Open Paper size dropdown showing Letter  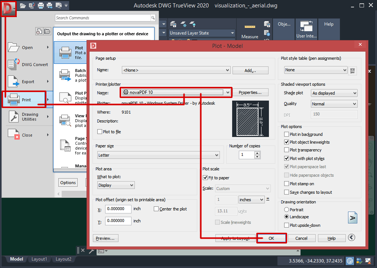(159, 155)
